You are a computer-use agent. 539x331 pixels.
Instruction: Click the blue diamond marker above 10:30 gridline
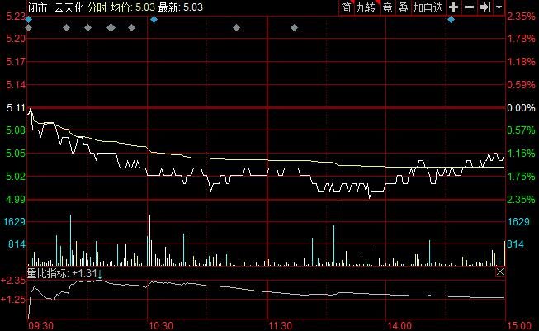click(154, 20)
